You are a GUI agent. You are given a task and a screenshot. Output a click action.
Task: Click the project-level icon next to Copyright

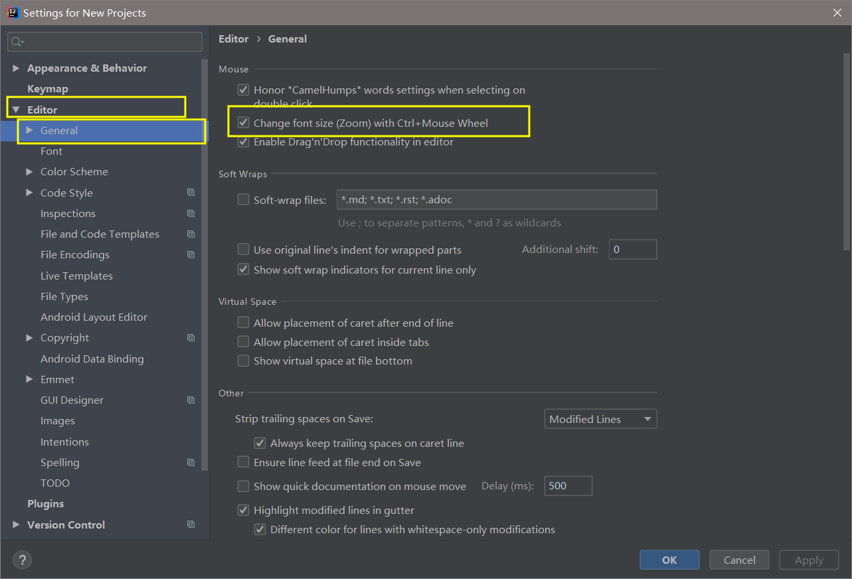(x=191, y=337)
